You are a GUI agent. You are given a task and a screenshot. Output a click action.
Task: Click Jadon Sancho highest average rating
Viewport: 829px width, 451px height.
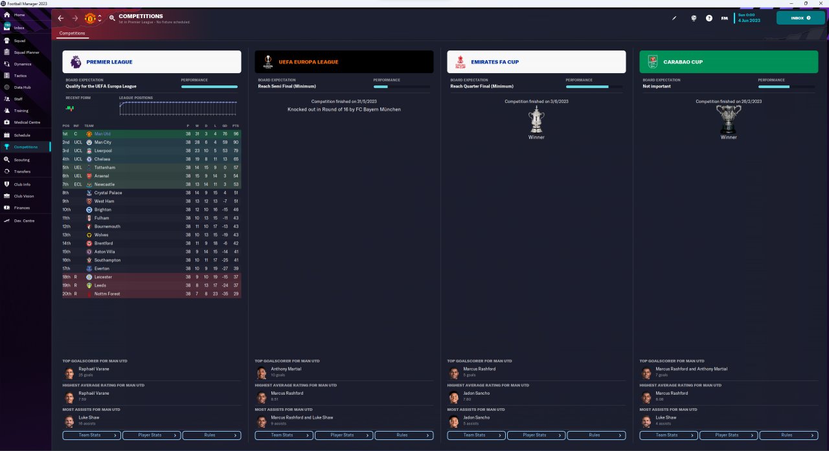point(477,393)
